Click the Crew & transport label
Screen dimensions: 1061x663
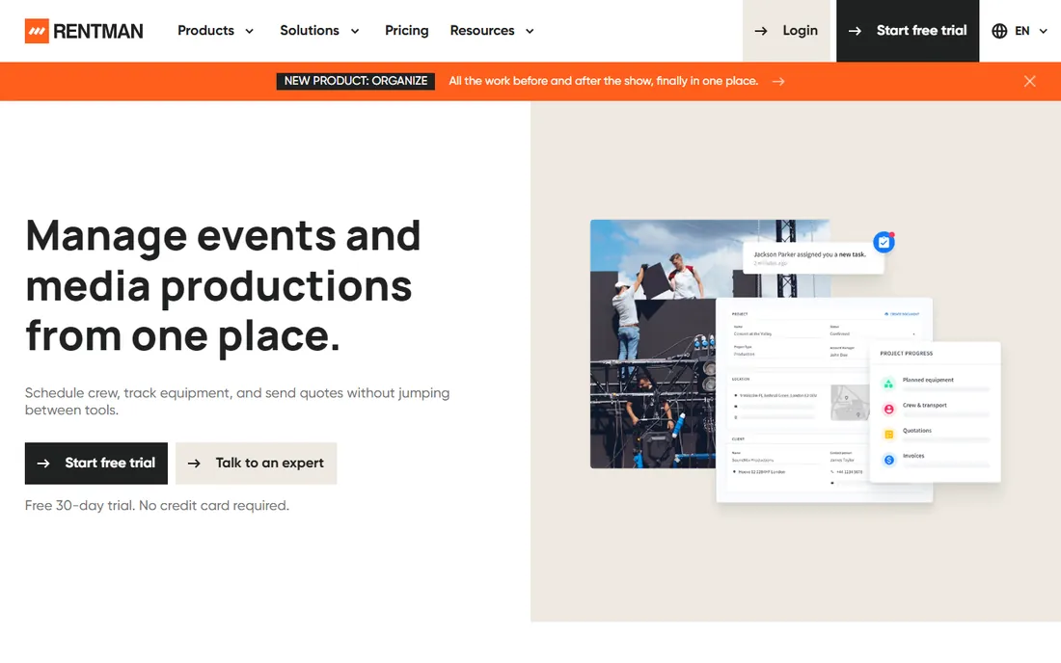click(x=924, y=405)
